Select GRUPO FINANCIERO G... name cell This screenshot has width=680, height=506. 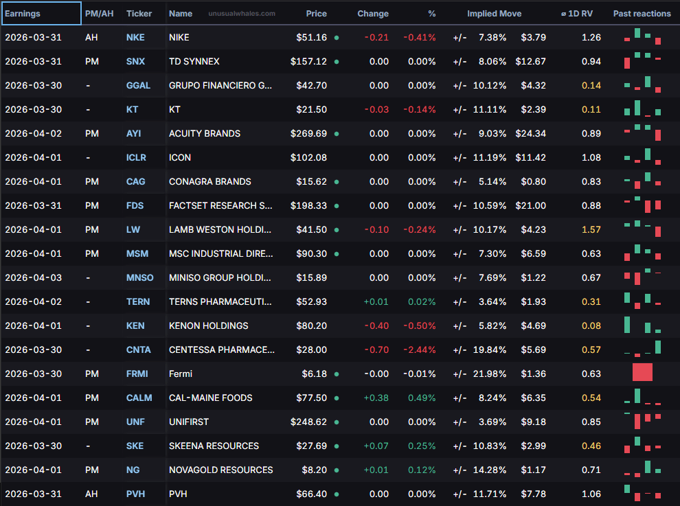220,85
